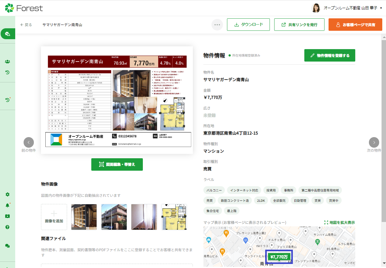Toggle the 2LDK label chip
This screenshot has width=386, height=268.
click(261, 201)
